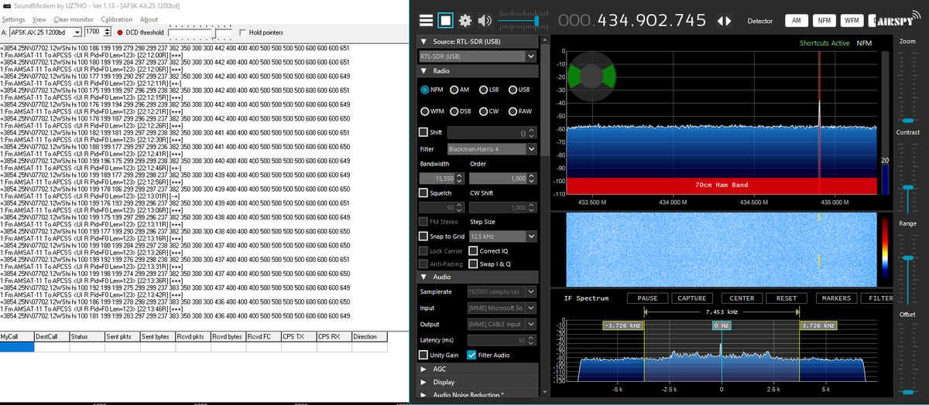Open the 12.5 kHz step size dropdown
929x405 pixels.
click(502, 236)
